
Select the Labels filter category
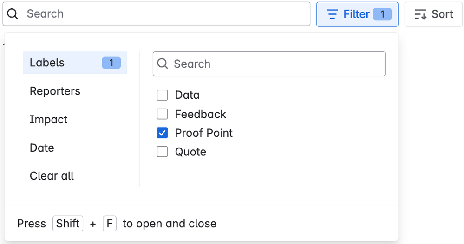coord(47,63)
